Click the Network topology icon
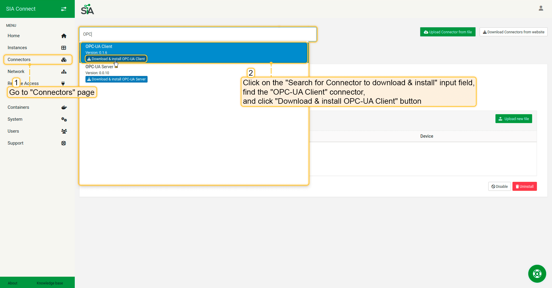This screenshot has width=552, height=288. (64, 72)
